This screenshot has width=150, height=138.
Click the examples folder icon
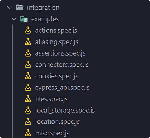(x=24, y=19)
